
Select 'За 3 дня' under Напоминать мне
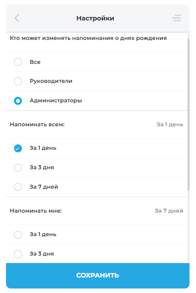(x=18, y=254)
